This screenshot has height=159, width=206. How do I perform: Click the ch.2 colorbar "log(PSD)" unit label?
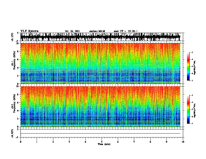[195, 110]
